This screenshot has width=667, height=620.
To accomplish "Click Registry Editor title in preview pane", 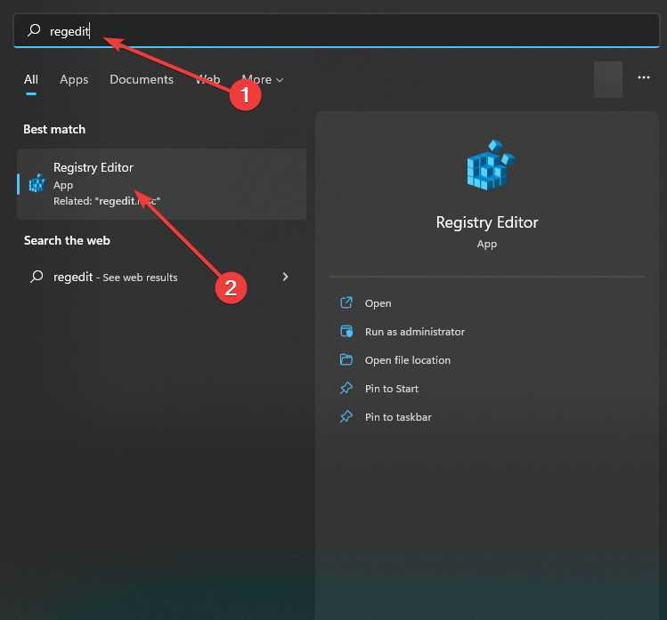I will click(487, 222).
